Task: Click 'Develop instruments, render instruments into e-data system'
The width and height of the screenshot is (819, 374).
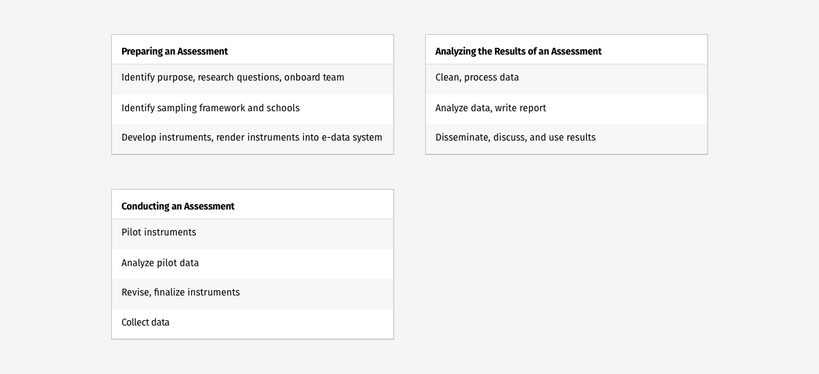Action: pyautogui.click(x=253, y=139)
